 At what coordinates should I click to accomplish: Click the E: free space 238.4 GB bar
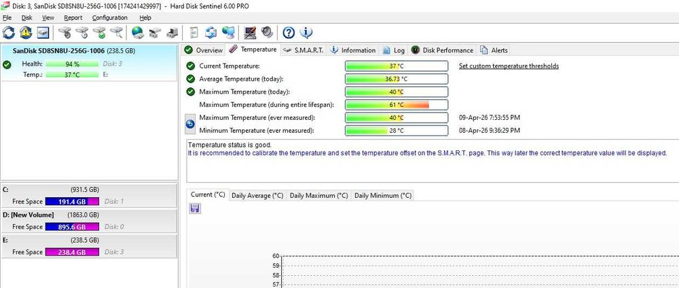(x=73, y=252)
